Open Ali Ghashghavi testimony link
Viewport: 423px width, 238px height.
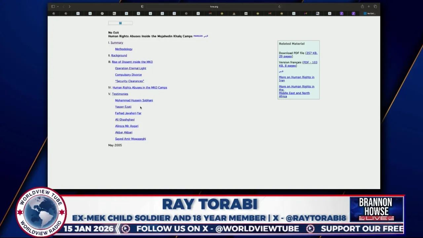tap(125, 120)
